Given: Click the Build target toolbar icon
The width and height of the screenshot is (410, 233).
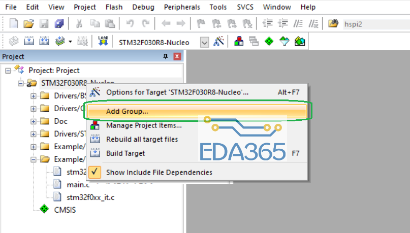Looking at the screenshot, I should click(29, 41).
